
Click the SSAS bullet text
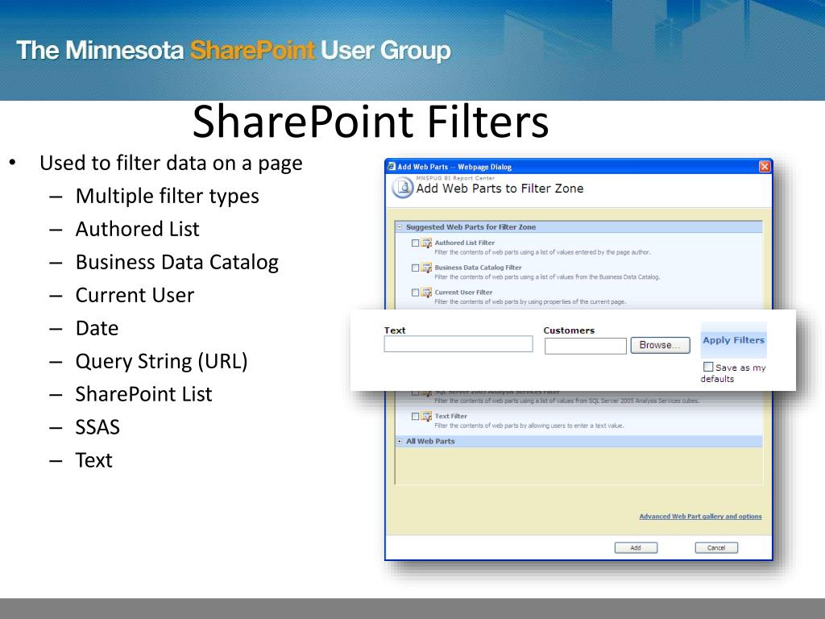point(97,427)
